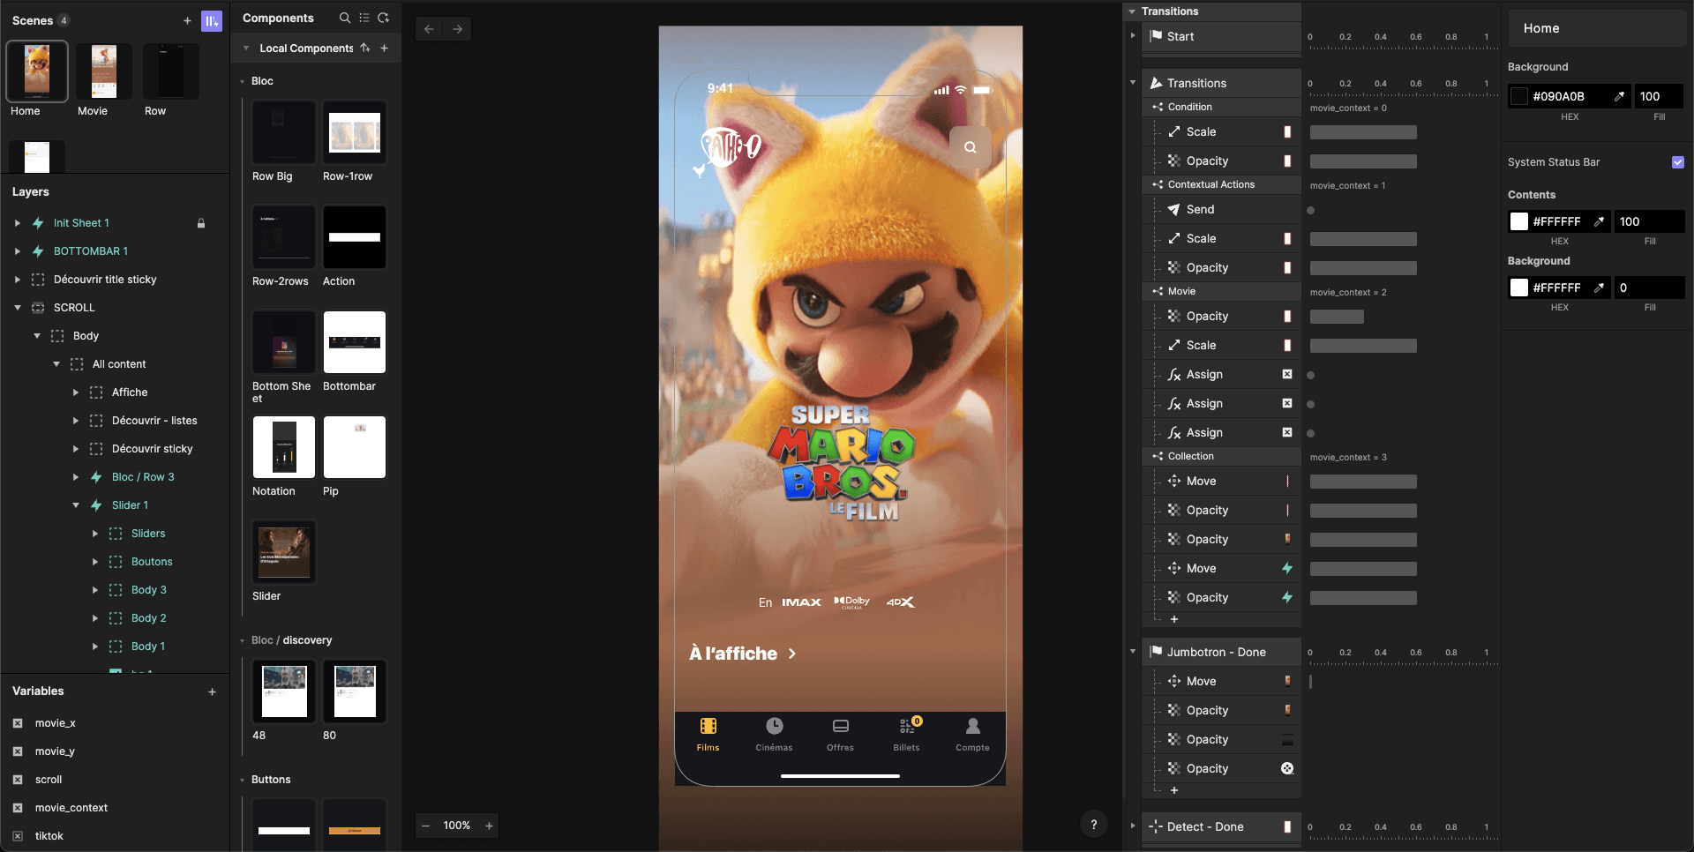Uncheck the System Status Bar checkbox

point(1677,162)
